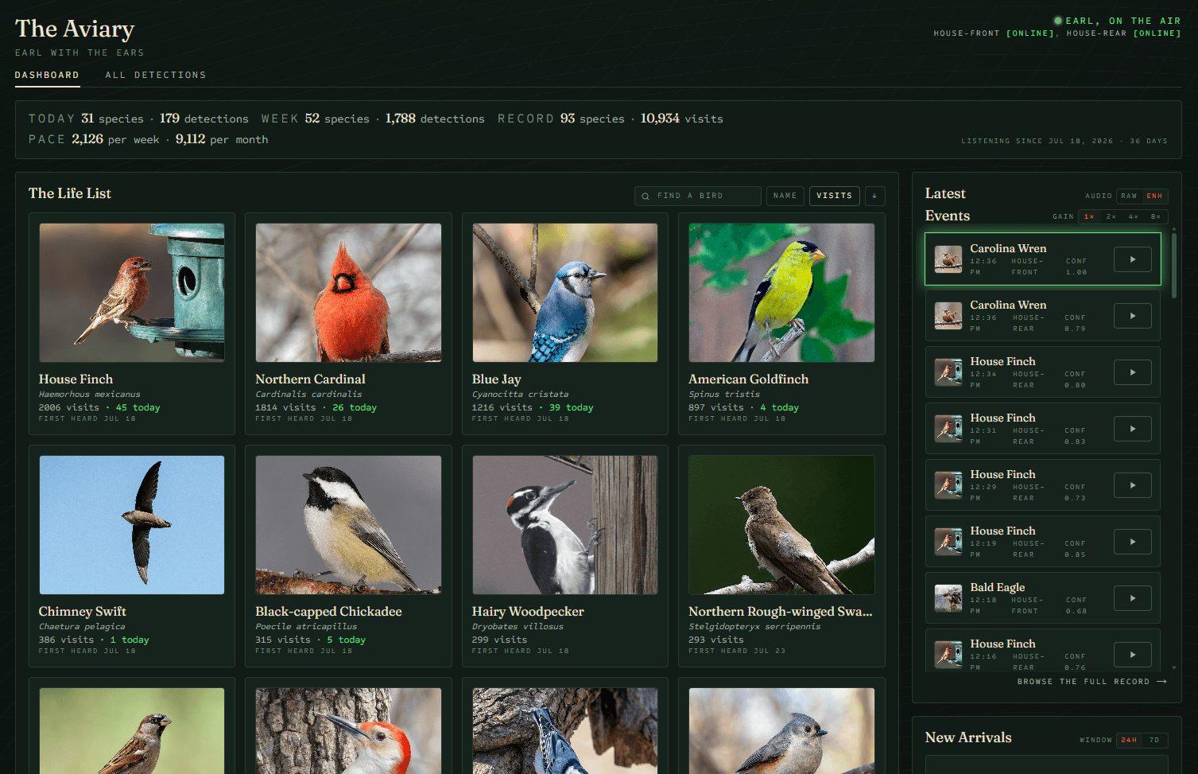Viewport: 1198px width, 774px height.
Task: Click the "10,934 visits" record stat
Action: 681,119
